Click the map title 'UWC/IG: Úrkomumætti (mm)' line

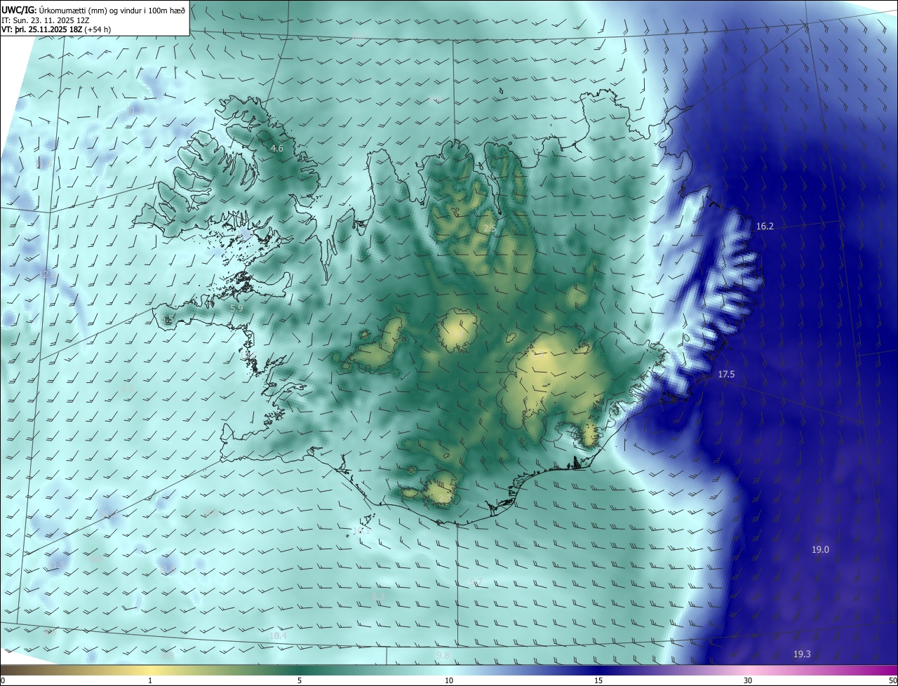[93, 9]
